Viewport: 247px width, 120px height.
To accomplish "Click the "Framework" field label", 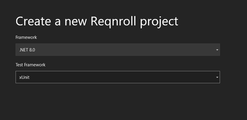I will (x=26, y=37).
